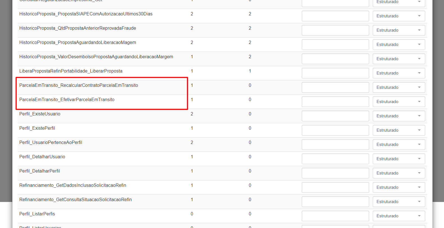This screenshot has height=228, width=444.
Task: Click input field in Perfil_DetalharPerfil row
Action: [335, 173]
